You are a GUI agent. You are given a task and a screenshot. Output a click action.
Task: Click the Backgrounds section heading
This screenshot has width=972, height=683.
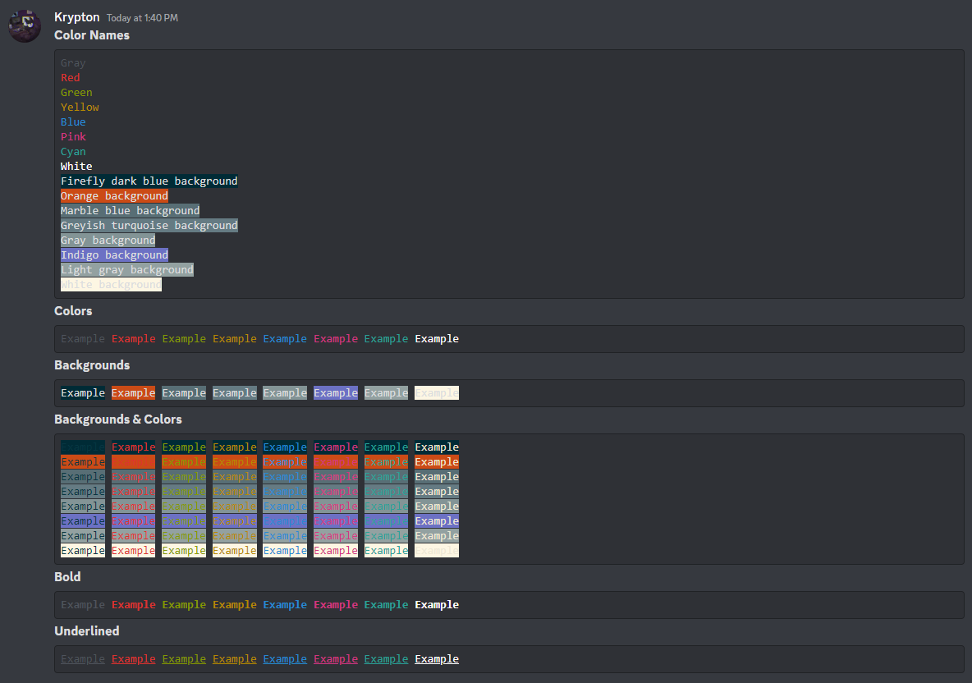pos(91,364)
